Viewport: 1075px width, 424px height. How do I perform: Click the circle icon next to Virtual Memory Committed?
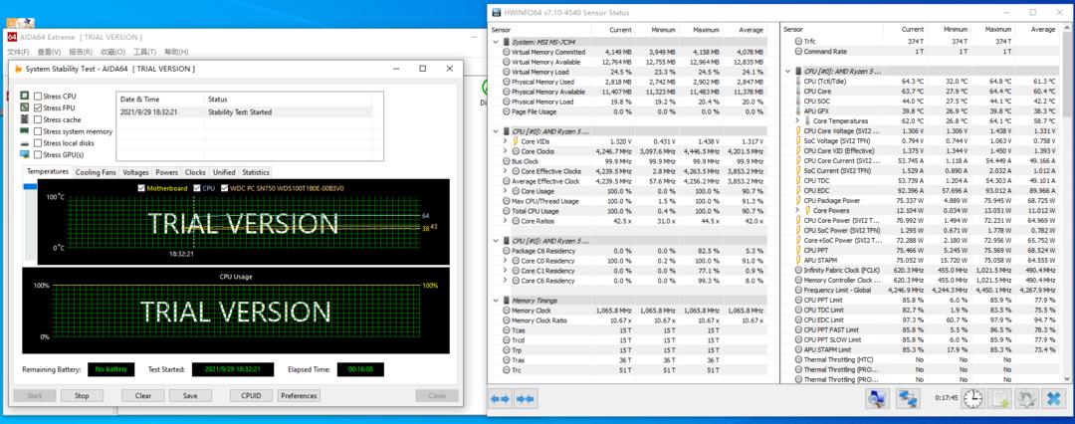[x=507, y=52]
